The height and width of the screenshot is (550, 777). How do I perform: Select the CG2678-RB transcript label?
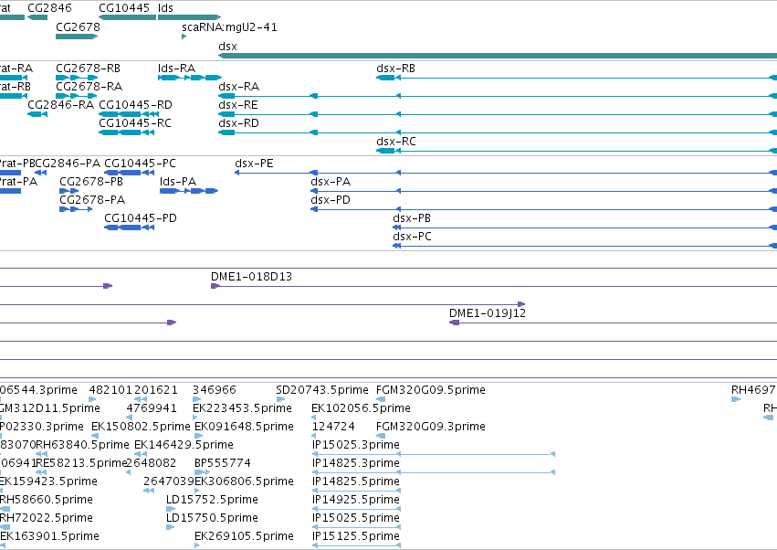click(x=89, y=68)
